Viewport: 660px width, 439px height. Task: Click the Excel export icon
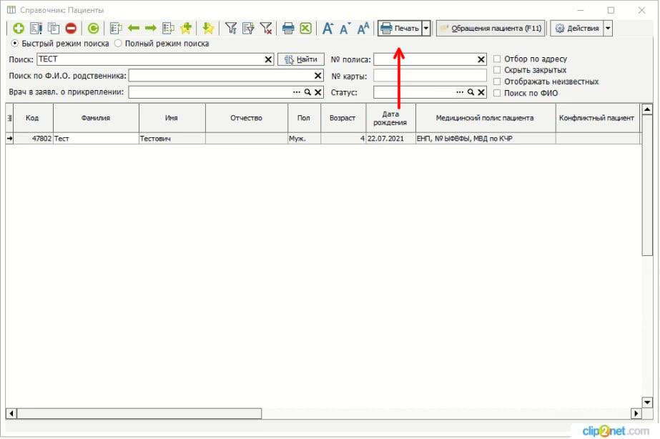[305, 29]
